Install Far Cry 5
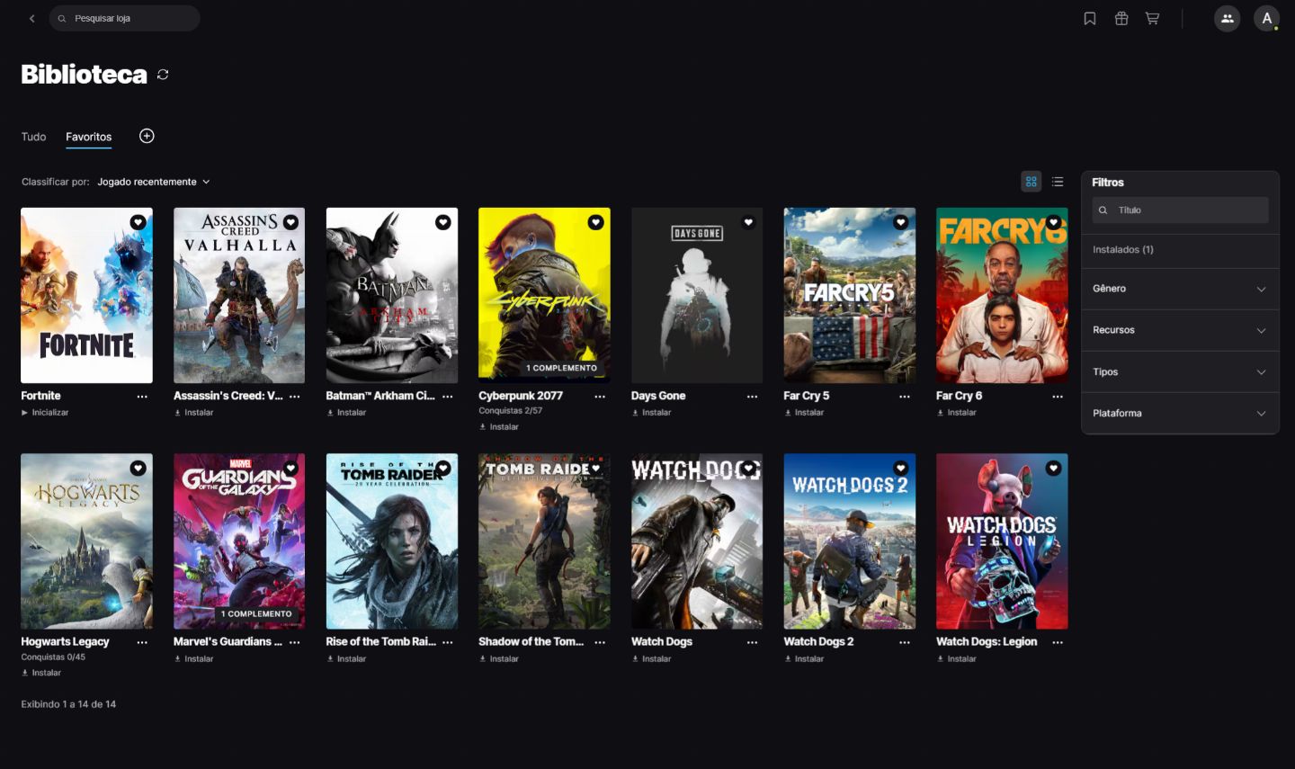Image resolution: width=1295 pixels, height=769 pixels. [803, 413]
